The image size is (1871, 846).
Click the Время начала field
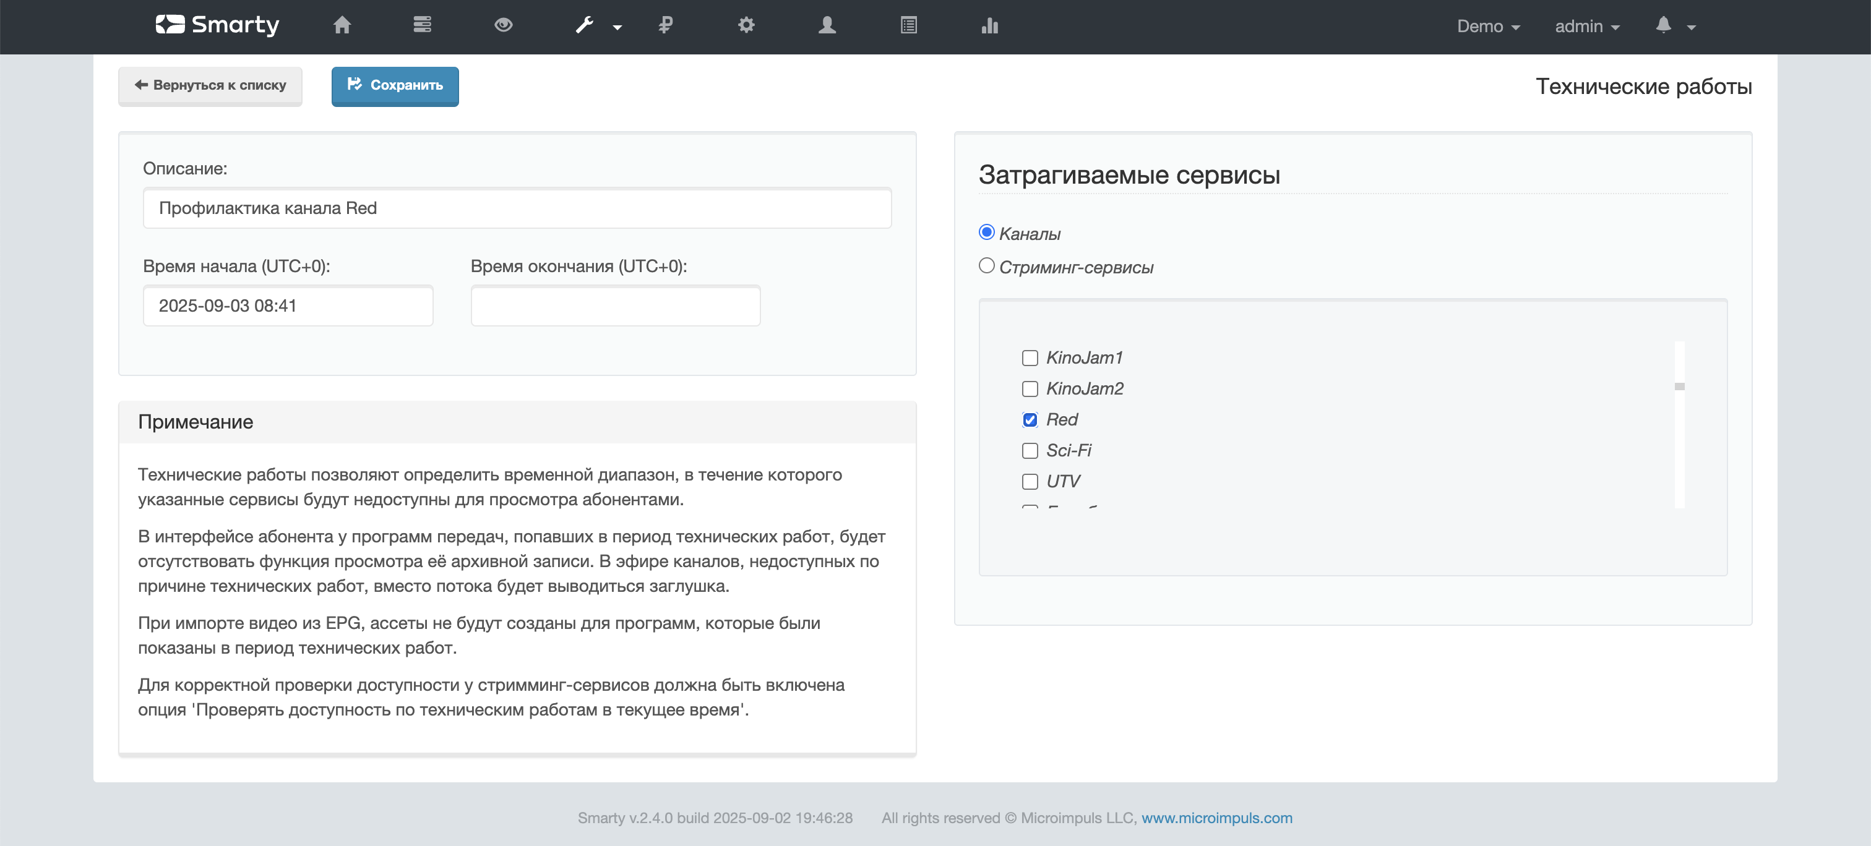(x=288, y=305)
